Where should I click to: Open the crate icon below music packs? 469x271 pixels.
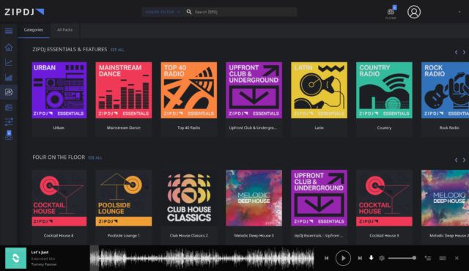pos(9,107)
